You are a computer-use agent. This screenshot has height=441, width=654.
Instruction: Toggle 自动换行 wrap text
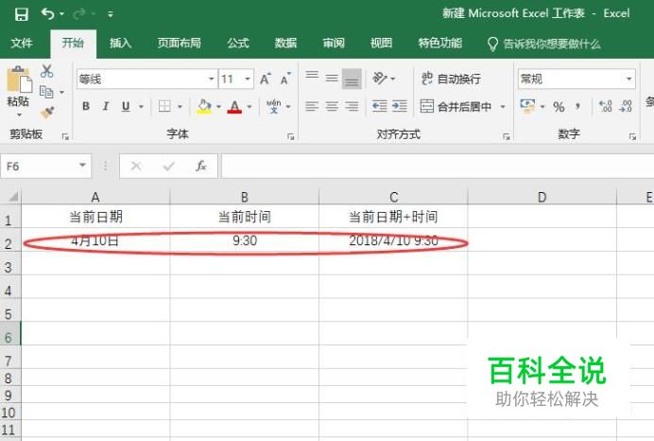451,79
